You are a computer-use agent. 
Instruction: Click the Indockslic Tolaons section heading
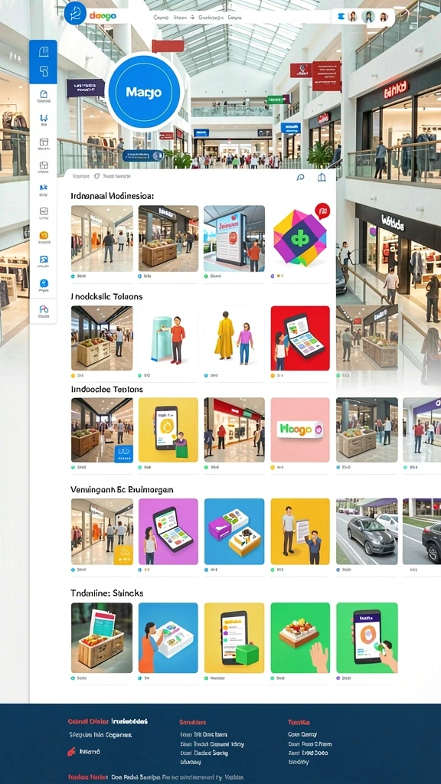coord(106,296)
